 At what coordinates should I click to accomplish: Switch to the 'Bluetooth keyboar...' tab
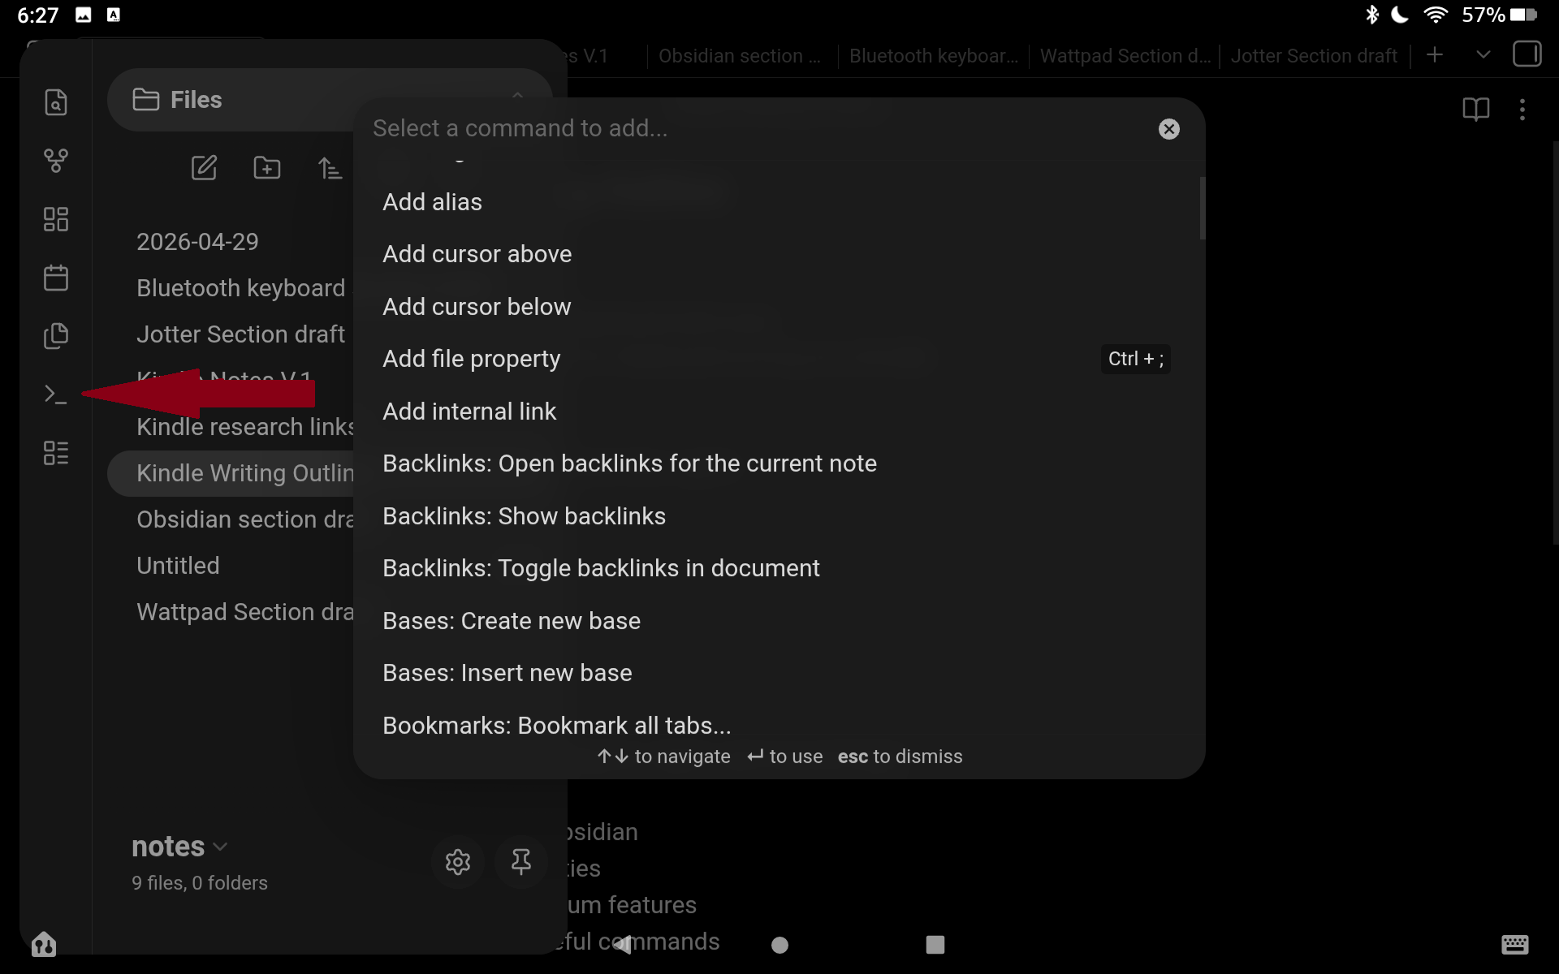pyautogui.click(x=933, y=56)
